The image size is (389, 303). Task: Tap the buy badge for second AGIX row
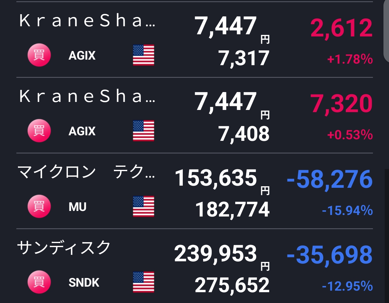coord(39,131)
